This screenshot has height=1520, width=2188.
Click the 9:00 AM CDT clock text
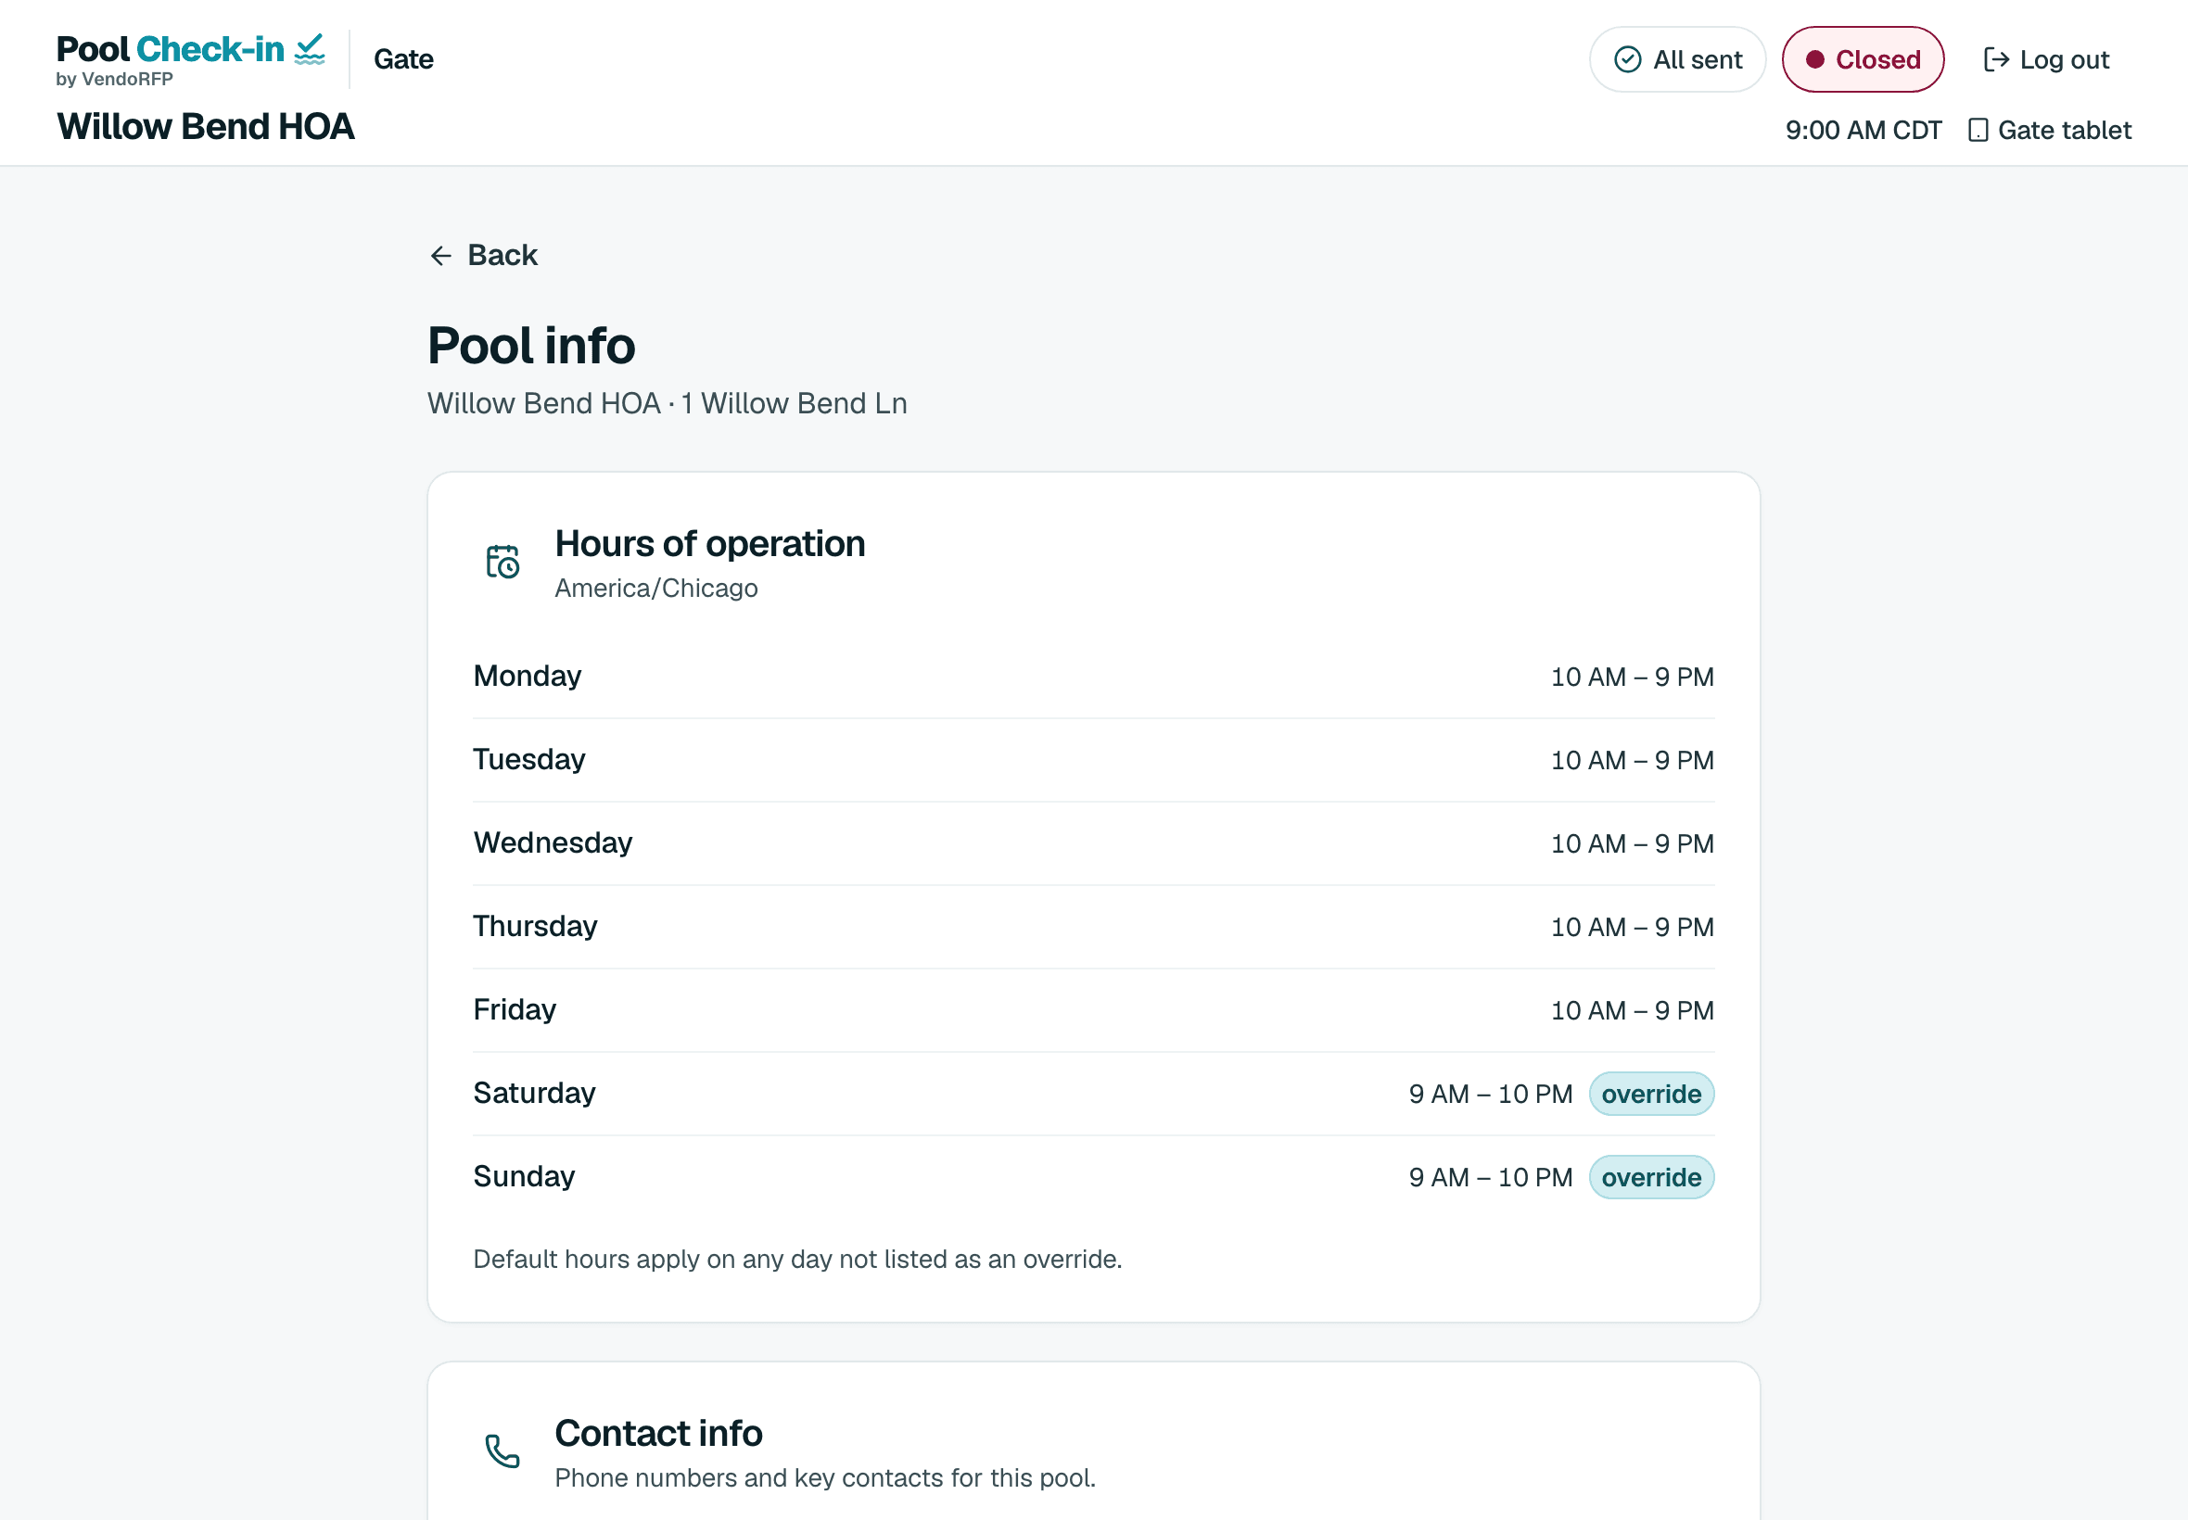point(1864,131)
